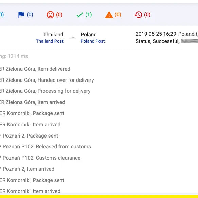198x198 pixels.
Task: Click the 2019-06-25 16:29 latest status text
Action: click(156, 34)
